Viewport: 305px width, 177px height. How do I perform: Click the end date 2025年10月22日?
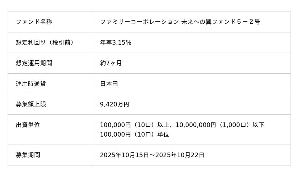(180, 155)
